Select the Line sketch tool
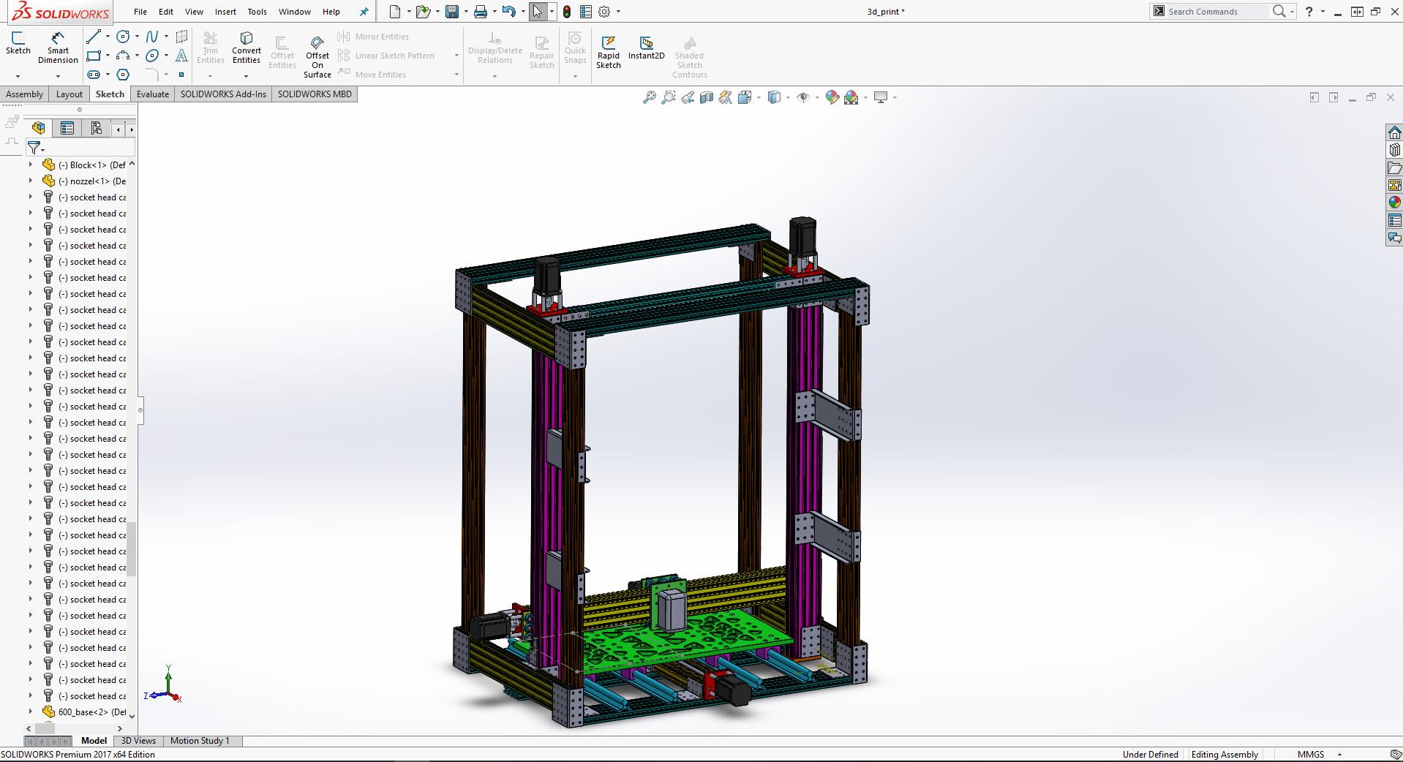The image size is (1403, 762). (x=94, y=37)
